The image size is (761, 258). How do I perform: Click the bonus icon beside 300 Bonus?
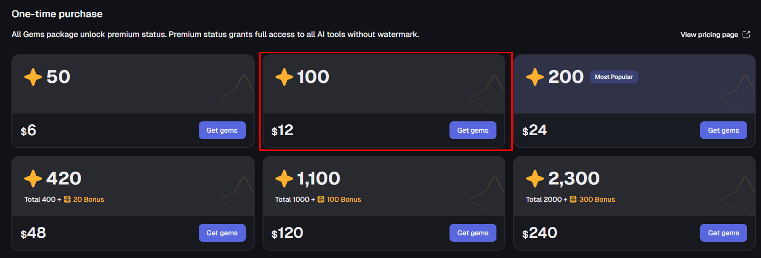[573, 199]
